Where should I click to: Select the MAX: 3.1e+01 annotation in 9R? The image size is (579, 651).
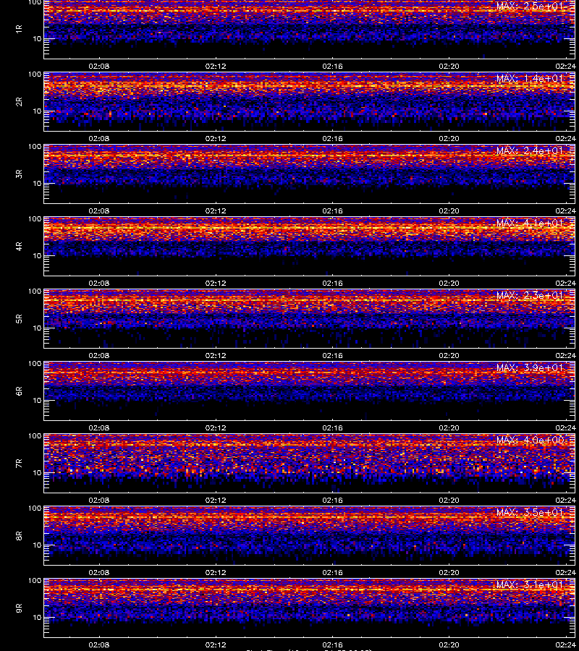tap(530, 584)
